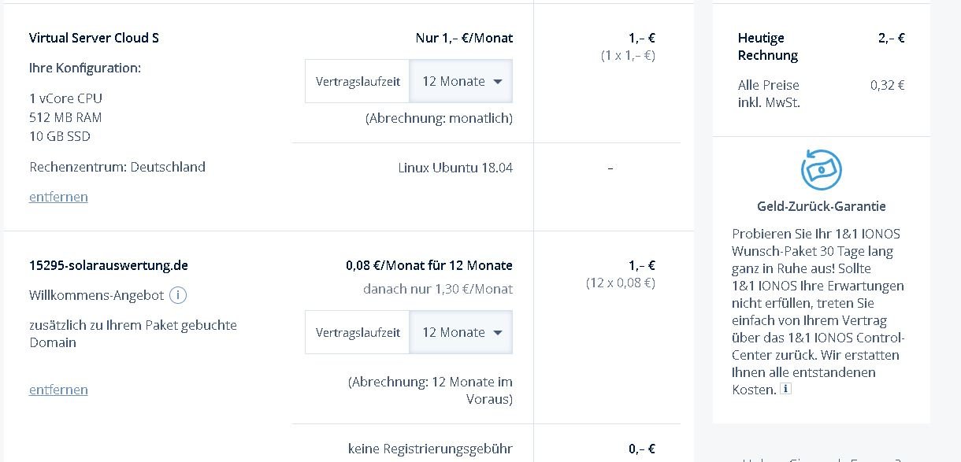Click the 15295-solarauswertung.de domain name
961x462 pixels.
(x=109, y=265)
